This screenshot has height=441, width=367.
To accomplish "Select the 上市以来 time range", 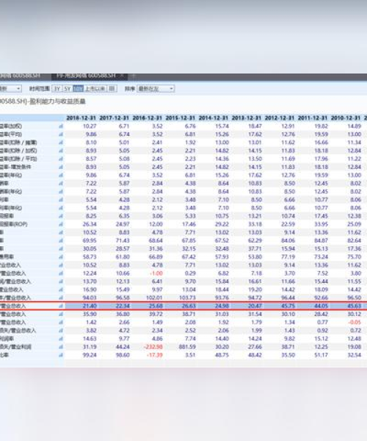I will click(95, 89).
